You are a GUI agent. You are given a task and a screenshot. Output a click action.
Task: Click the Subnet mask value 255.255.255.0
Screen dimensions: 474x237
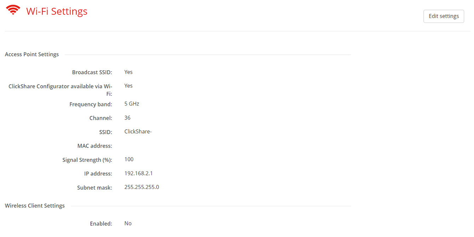tap(142, 187)
